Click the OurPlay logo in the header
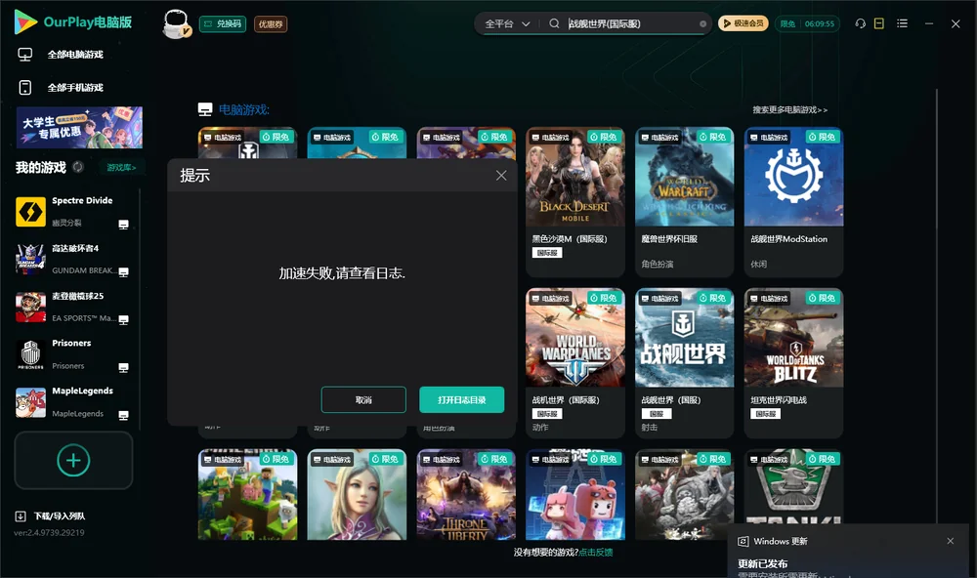This screenshot has width=977, height=578. pyautogui.click(x=72, y=22)
